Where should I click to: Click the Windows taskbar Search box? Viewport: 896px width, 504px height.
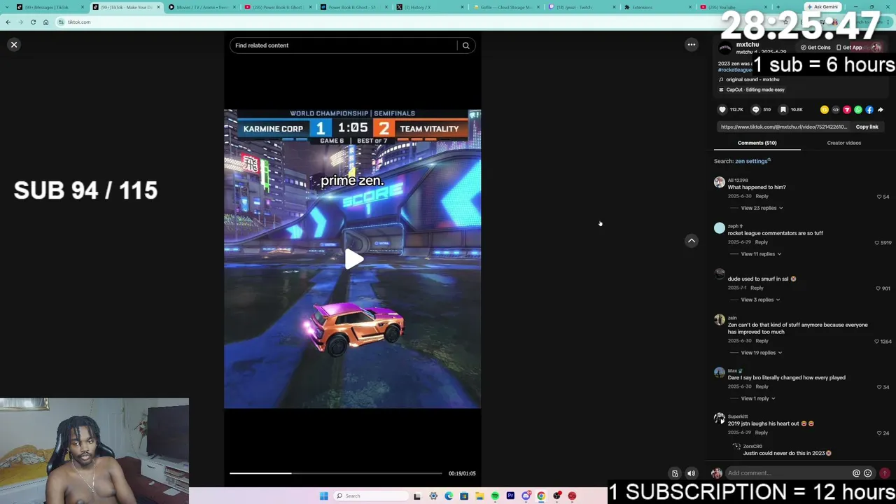[370, 496]
